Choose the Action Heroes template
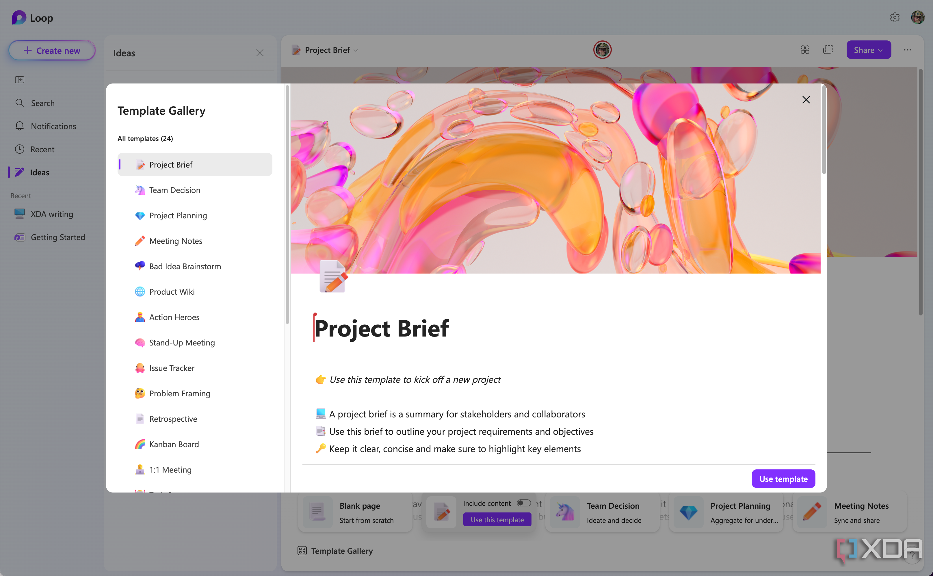 point(195,317)
